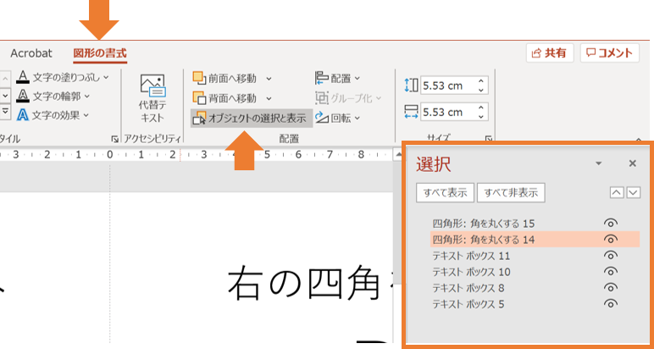The height and width of the screenshot is (349, 654).
Task: Click Text Effects (文字の効果) icon
Action: (x=23, y=115)
